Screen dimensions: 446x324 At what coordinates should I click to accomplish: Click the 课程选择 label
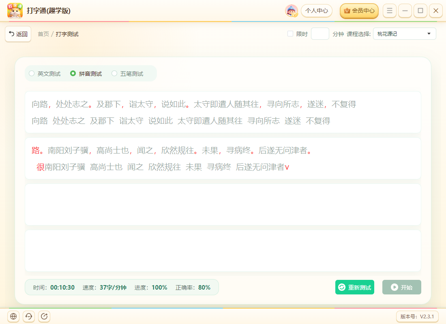(x=358, y=34)
